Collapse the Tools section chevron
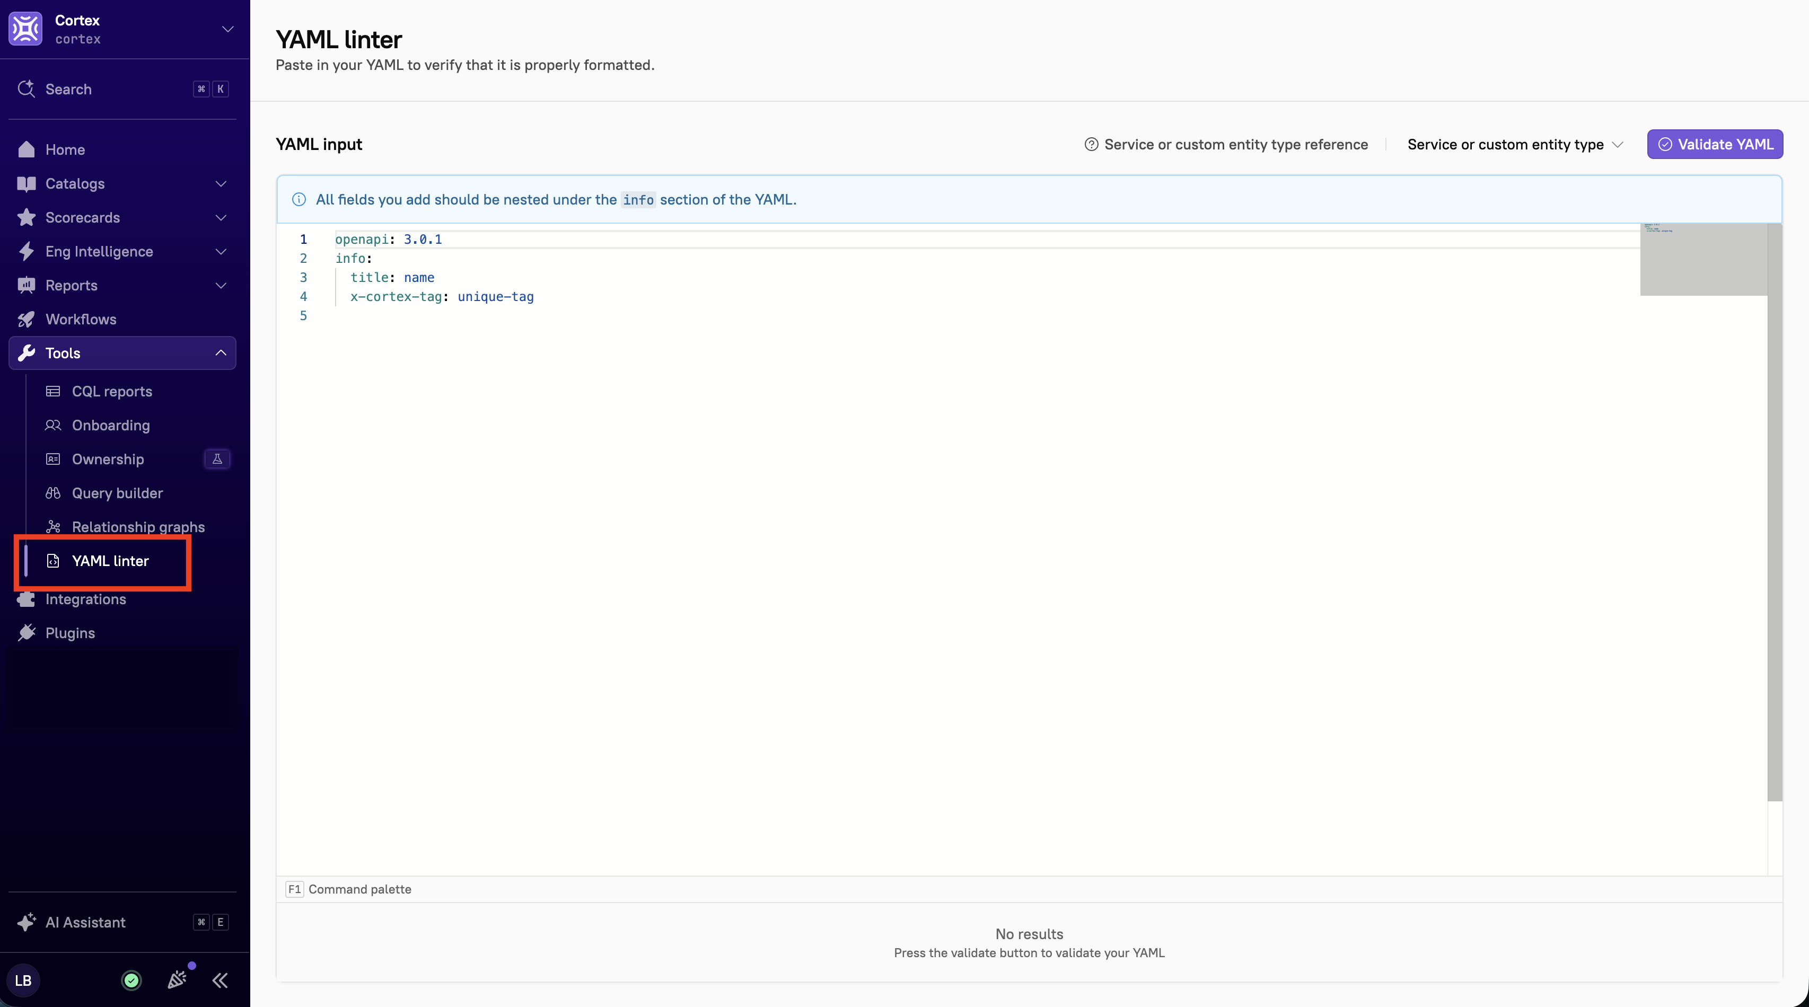The height and width of the screenshot is (1007, 1809). 221,352
